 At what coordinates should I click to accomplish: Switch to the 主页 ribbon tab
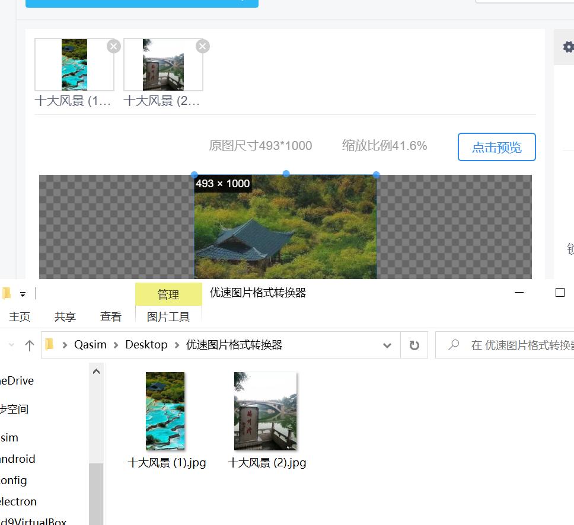(20, 316)
